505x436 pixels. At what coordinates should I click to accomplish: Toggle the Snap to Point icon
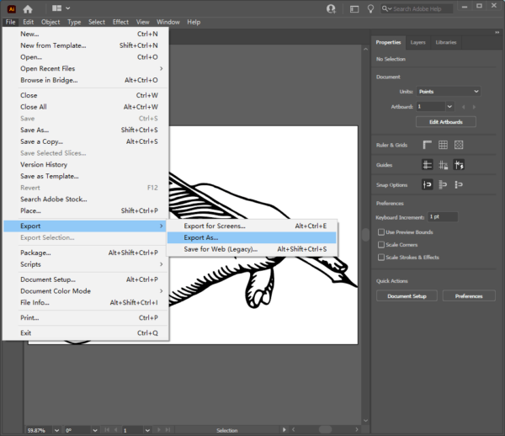point(427,184)
